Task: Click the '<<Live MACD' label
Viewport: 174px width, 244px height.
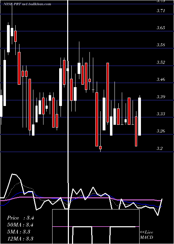Action: 147,235
